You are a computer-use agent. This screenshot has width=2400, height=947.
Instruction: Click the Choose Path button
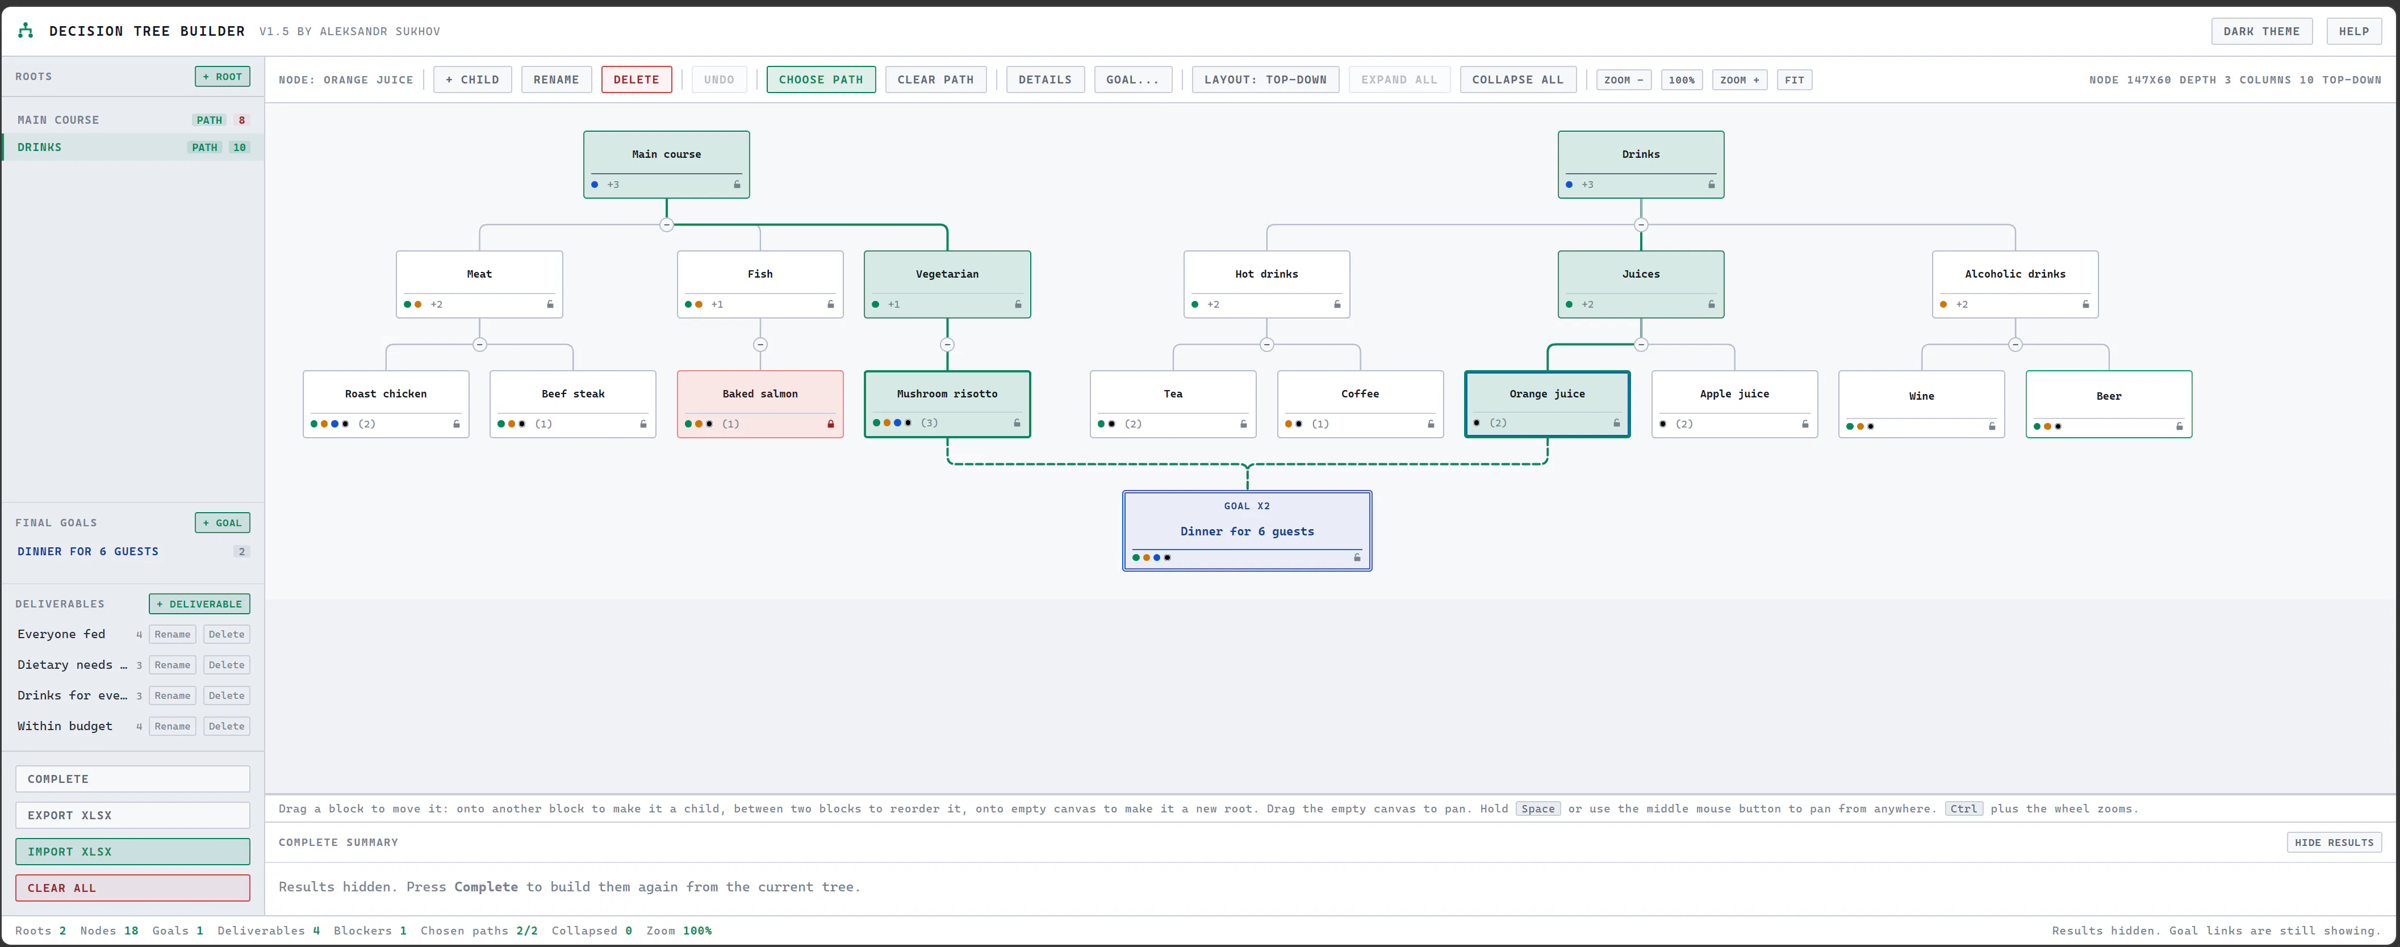coord(820,79)
